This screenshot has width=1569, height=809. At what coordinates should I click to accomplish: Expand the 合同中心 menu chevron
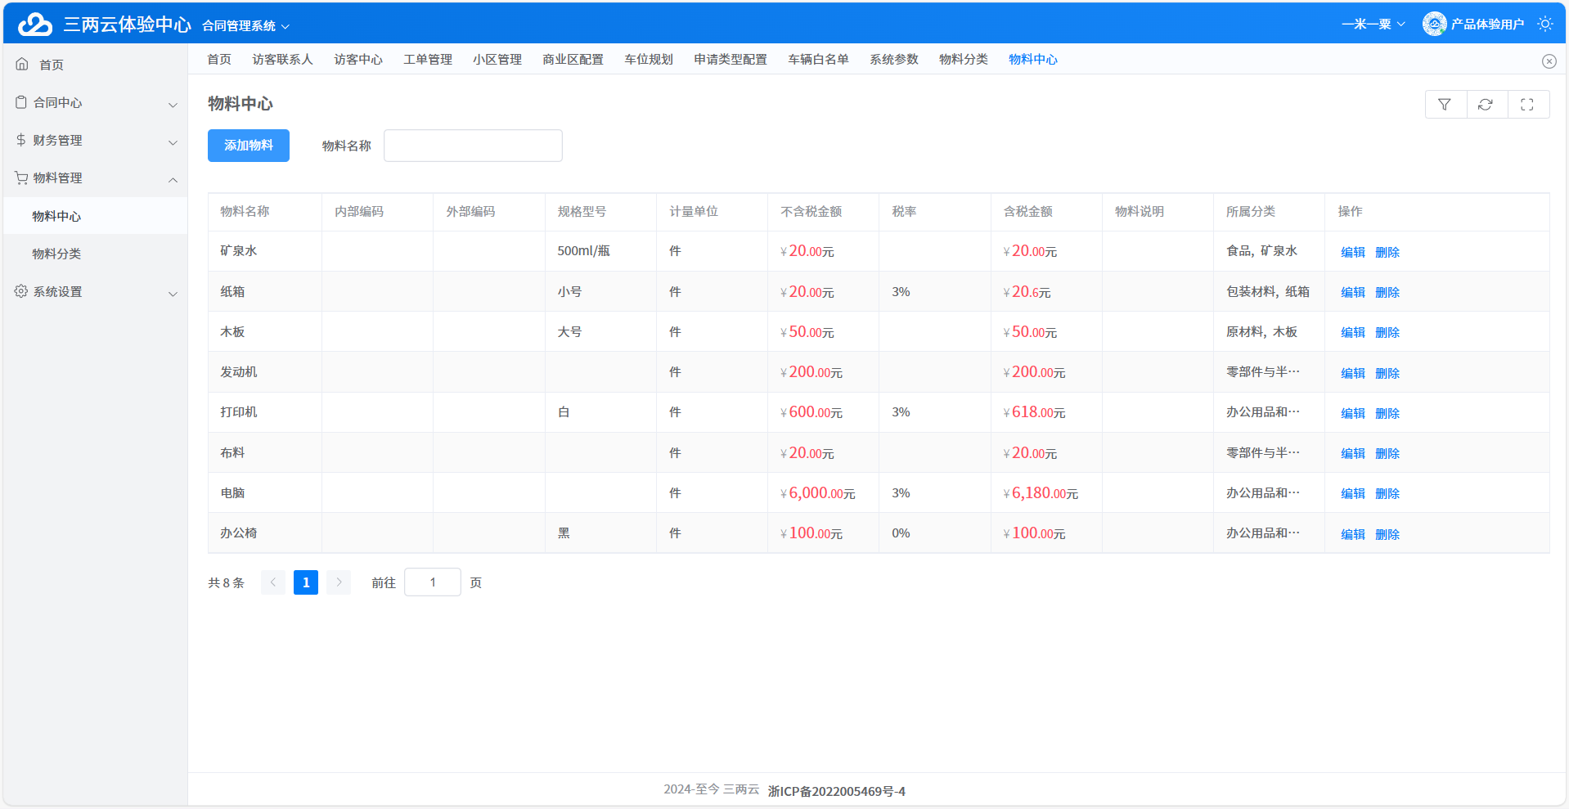pos(173,105)
